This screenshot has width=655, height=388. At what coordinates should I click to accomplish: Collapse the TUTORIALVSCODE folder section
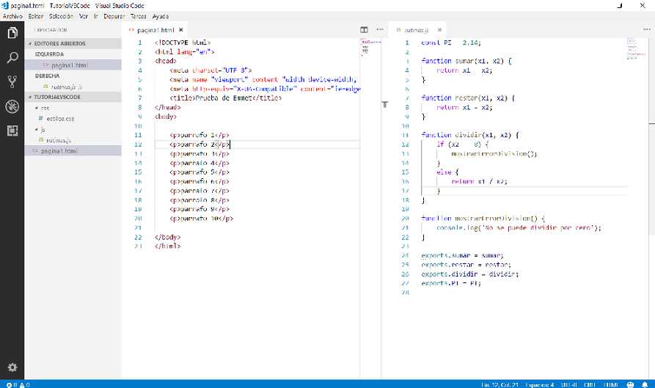pyautogui.click(x=73, y=97)
